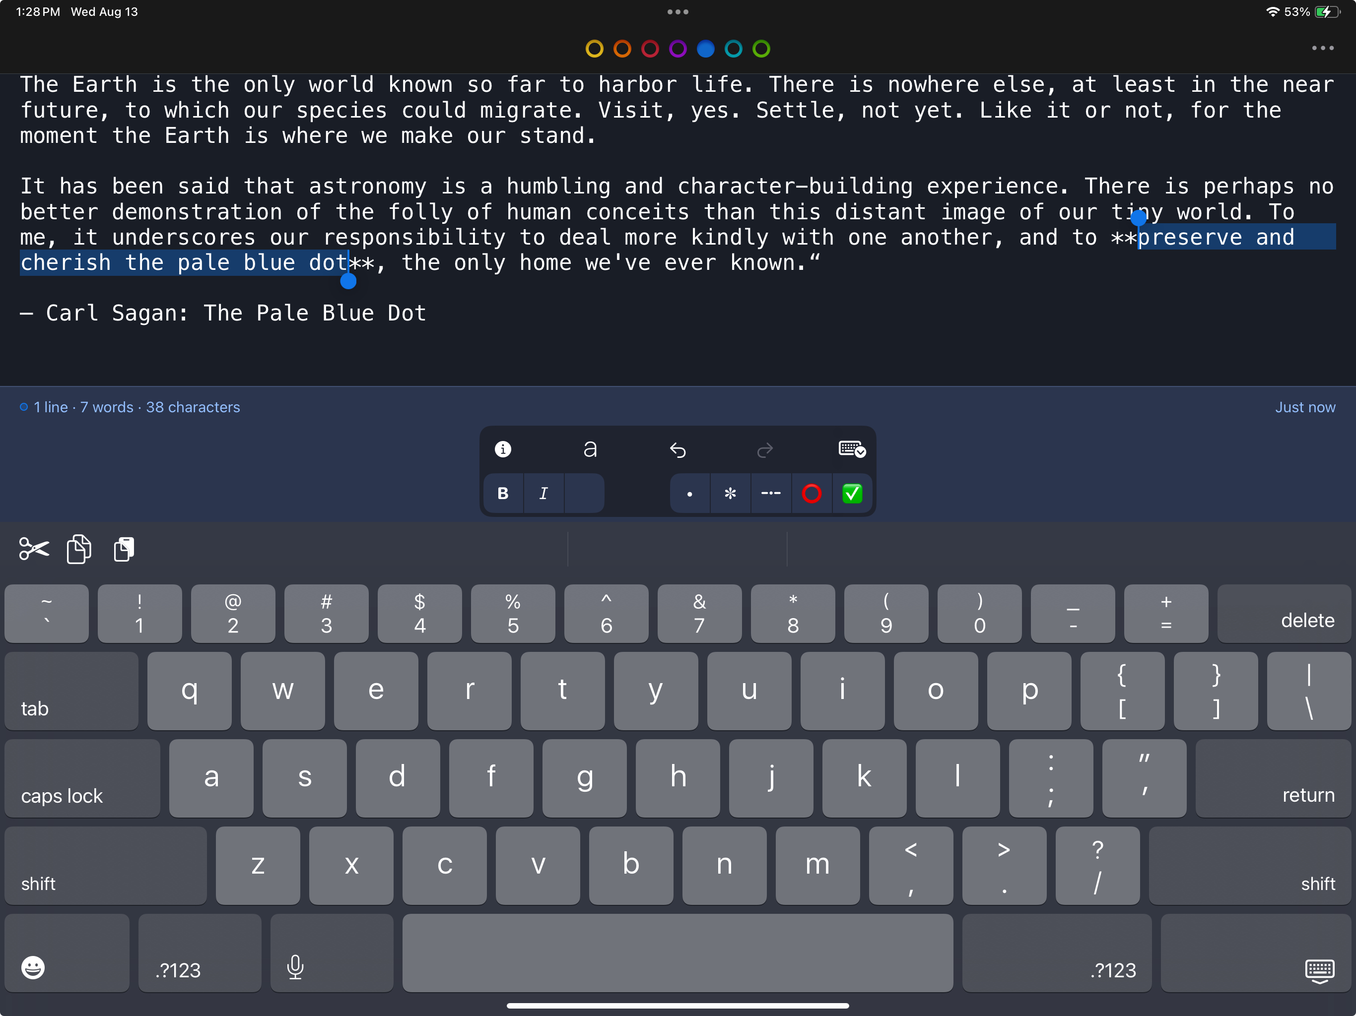The image size is (1356, 1016).
Task: Tap the '1:28 PM' clock in status bar
Action: click(38, 11)
